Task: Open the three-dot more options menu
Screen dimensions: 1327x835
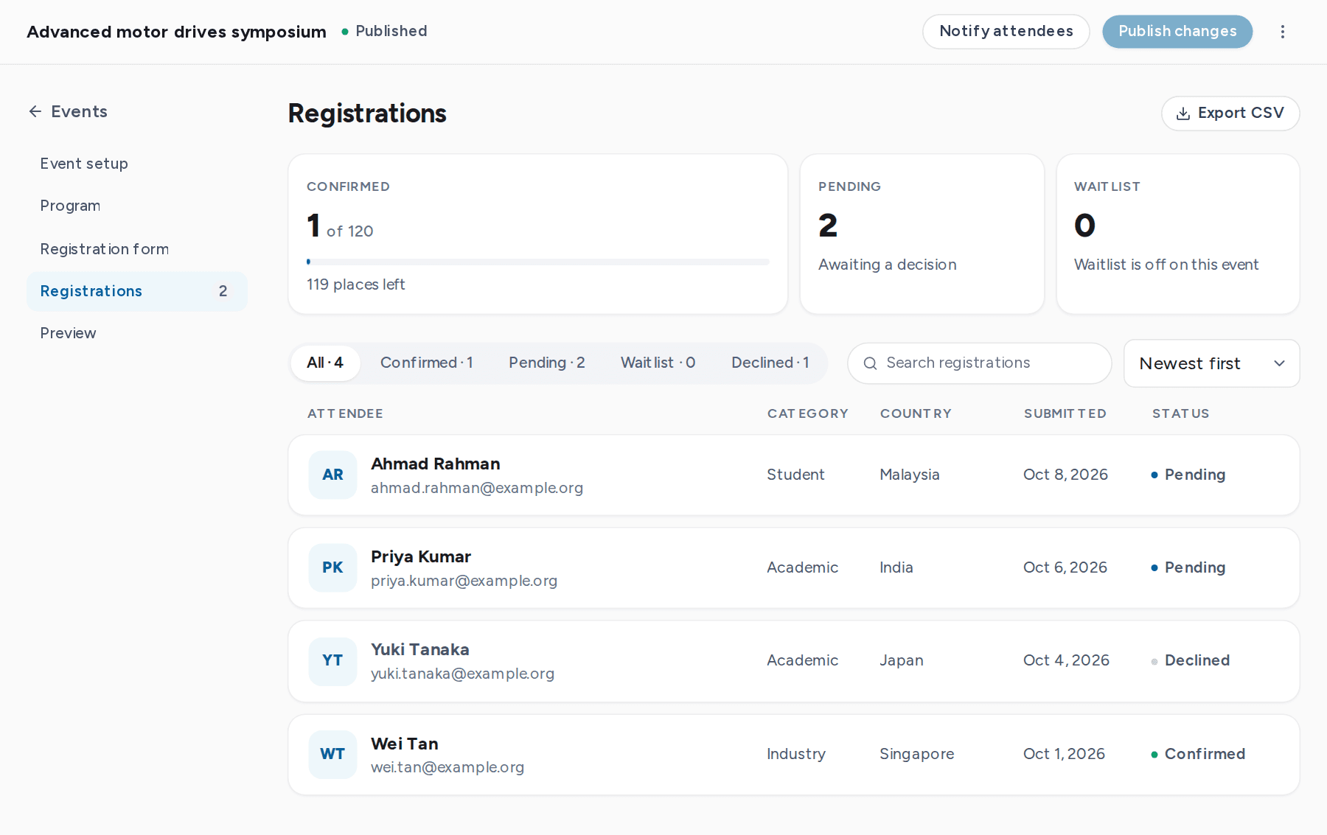Action: tap(1283, 32)
